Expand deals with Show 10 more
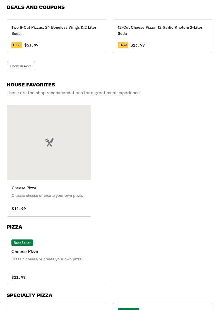Screen dimensions: 219x310 (21, 66)
